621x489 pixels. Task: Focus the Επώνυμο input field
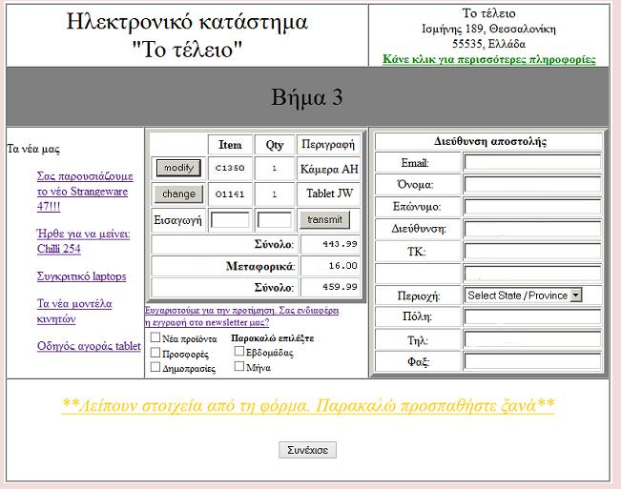532,207
